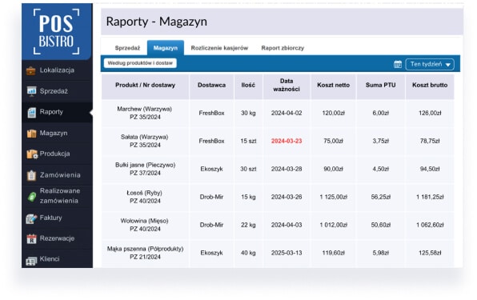Open the Zamówienia clipboard icon
Screen dimensions: 477x300
click(31, 175)
